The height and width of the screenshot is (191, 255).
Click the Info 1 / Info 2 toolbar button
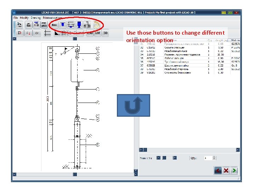(64, 33)
